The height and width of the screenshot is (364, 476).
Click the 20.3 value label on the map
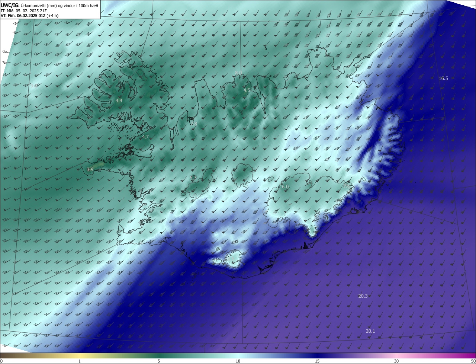click(363, 296)
